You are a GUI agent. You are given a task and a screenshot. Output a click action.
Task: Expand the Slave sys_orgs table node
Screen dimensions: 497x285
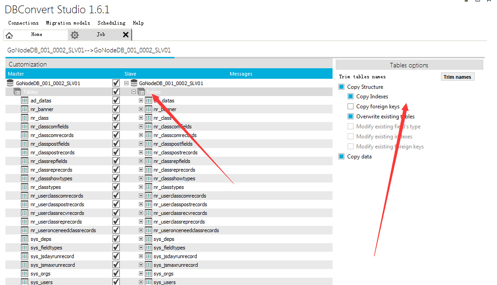(x=141, y=273)
